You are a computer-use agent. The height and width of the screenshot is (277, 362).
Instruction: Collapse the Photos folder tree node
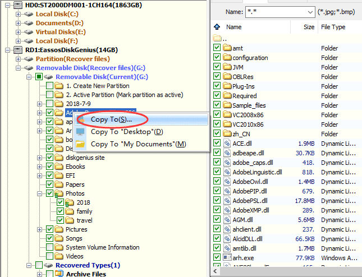pos(39,193)
